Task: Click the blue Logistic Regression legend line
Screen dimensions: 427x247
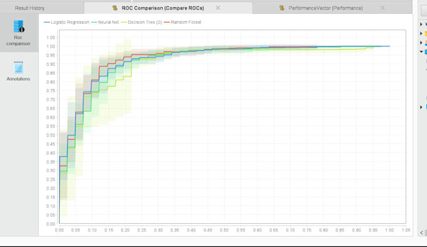Action: click(47, 23)
